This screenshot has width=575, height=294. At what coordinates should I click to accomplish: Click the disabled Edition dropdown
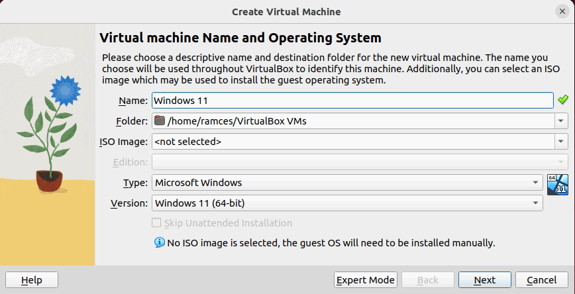pyautogui.click(x=360, y=162)
